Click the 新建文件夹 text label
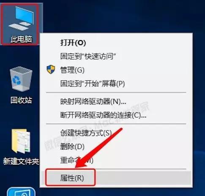Image resolution: width=205 pixels, height=196 pixels. click(21, 161)
